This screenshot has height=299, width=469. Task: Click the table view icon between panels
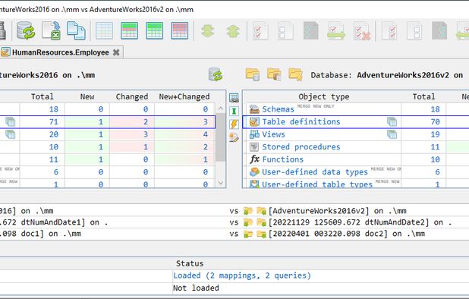point(234,98)
